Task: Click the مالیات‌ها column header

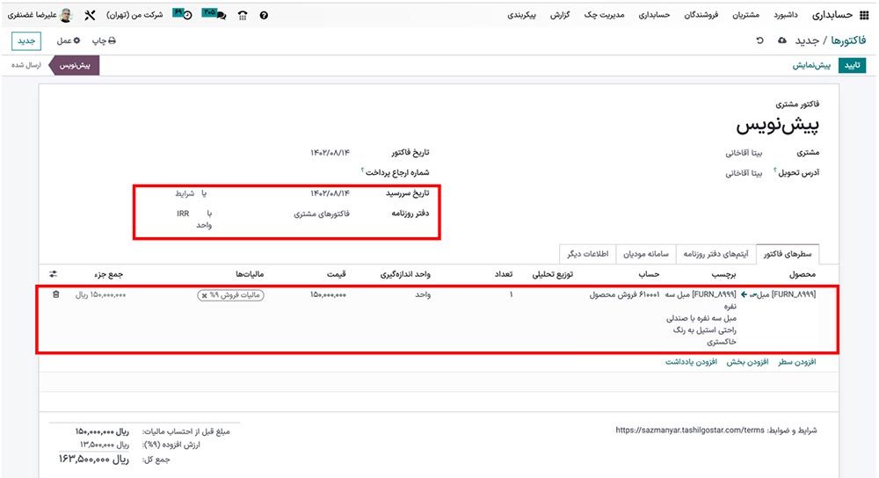Action: (x=250, y=274)
